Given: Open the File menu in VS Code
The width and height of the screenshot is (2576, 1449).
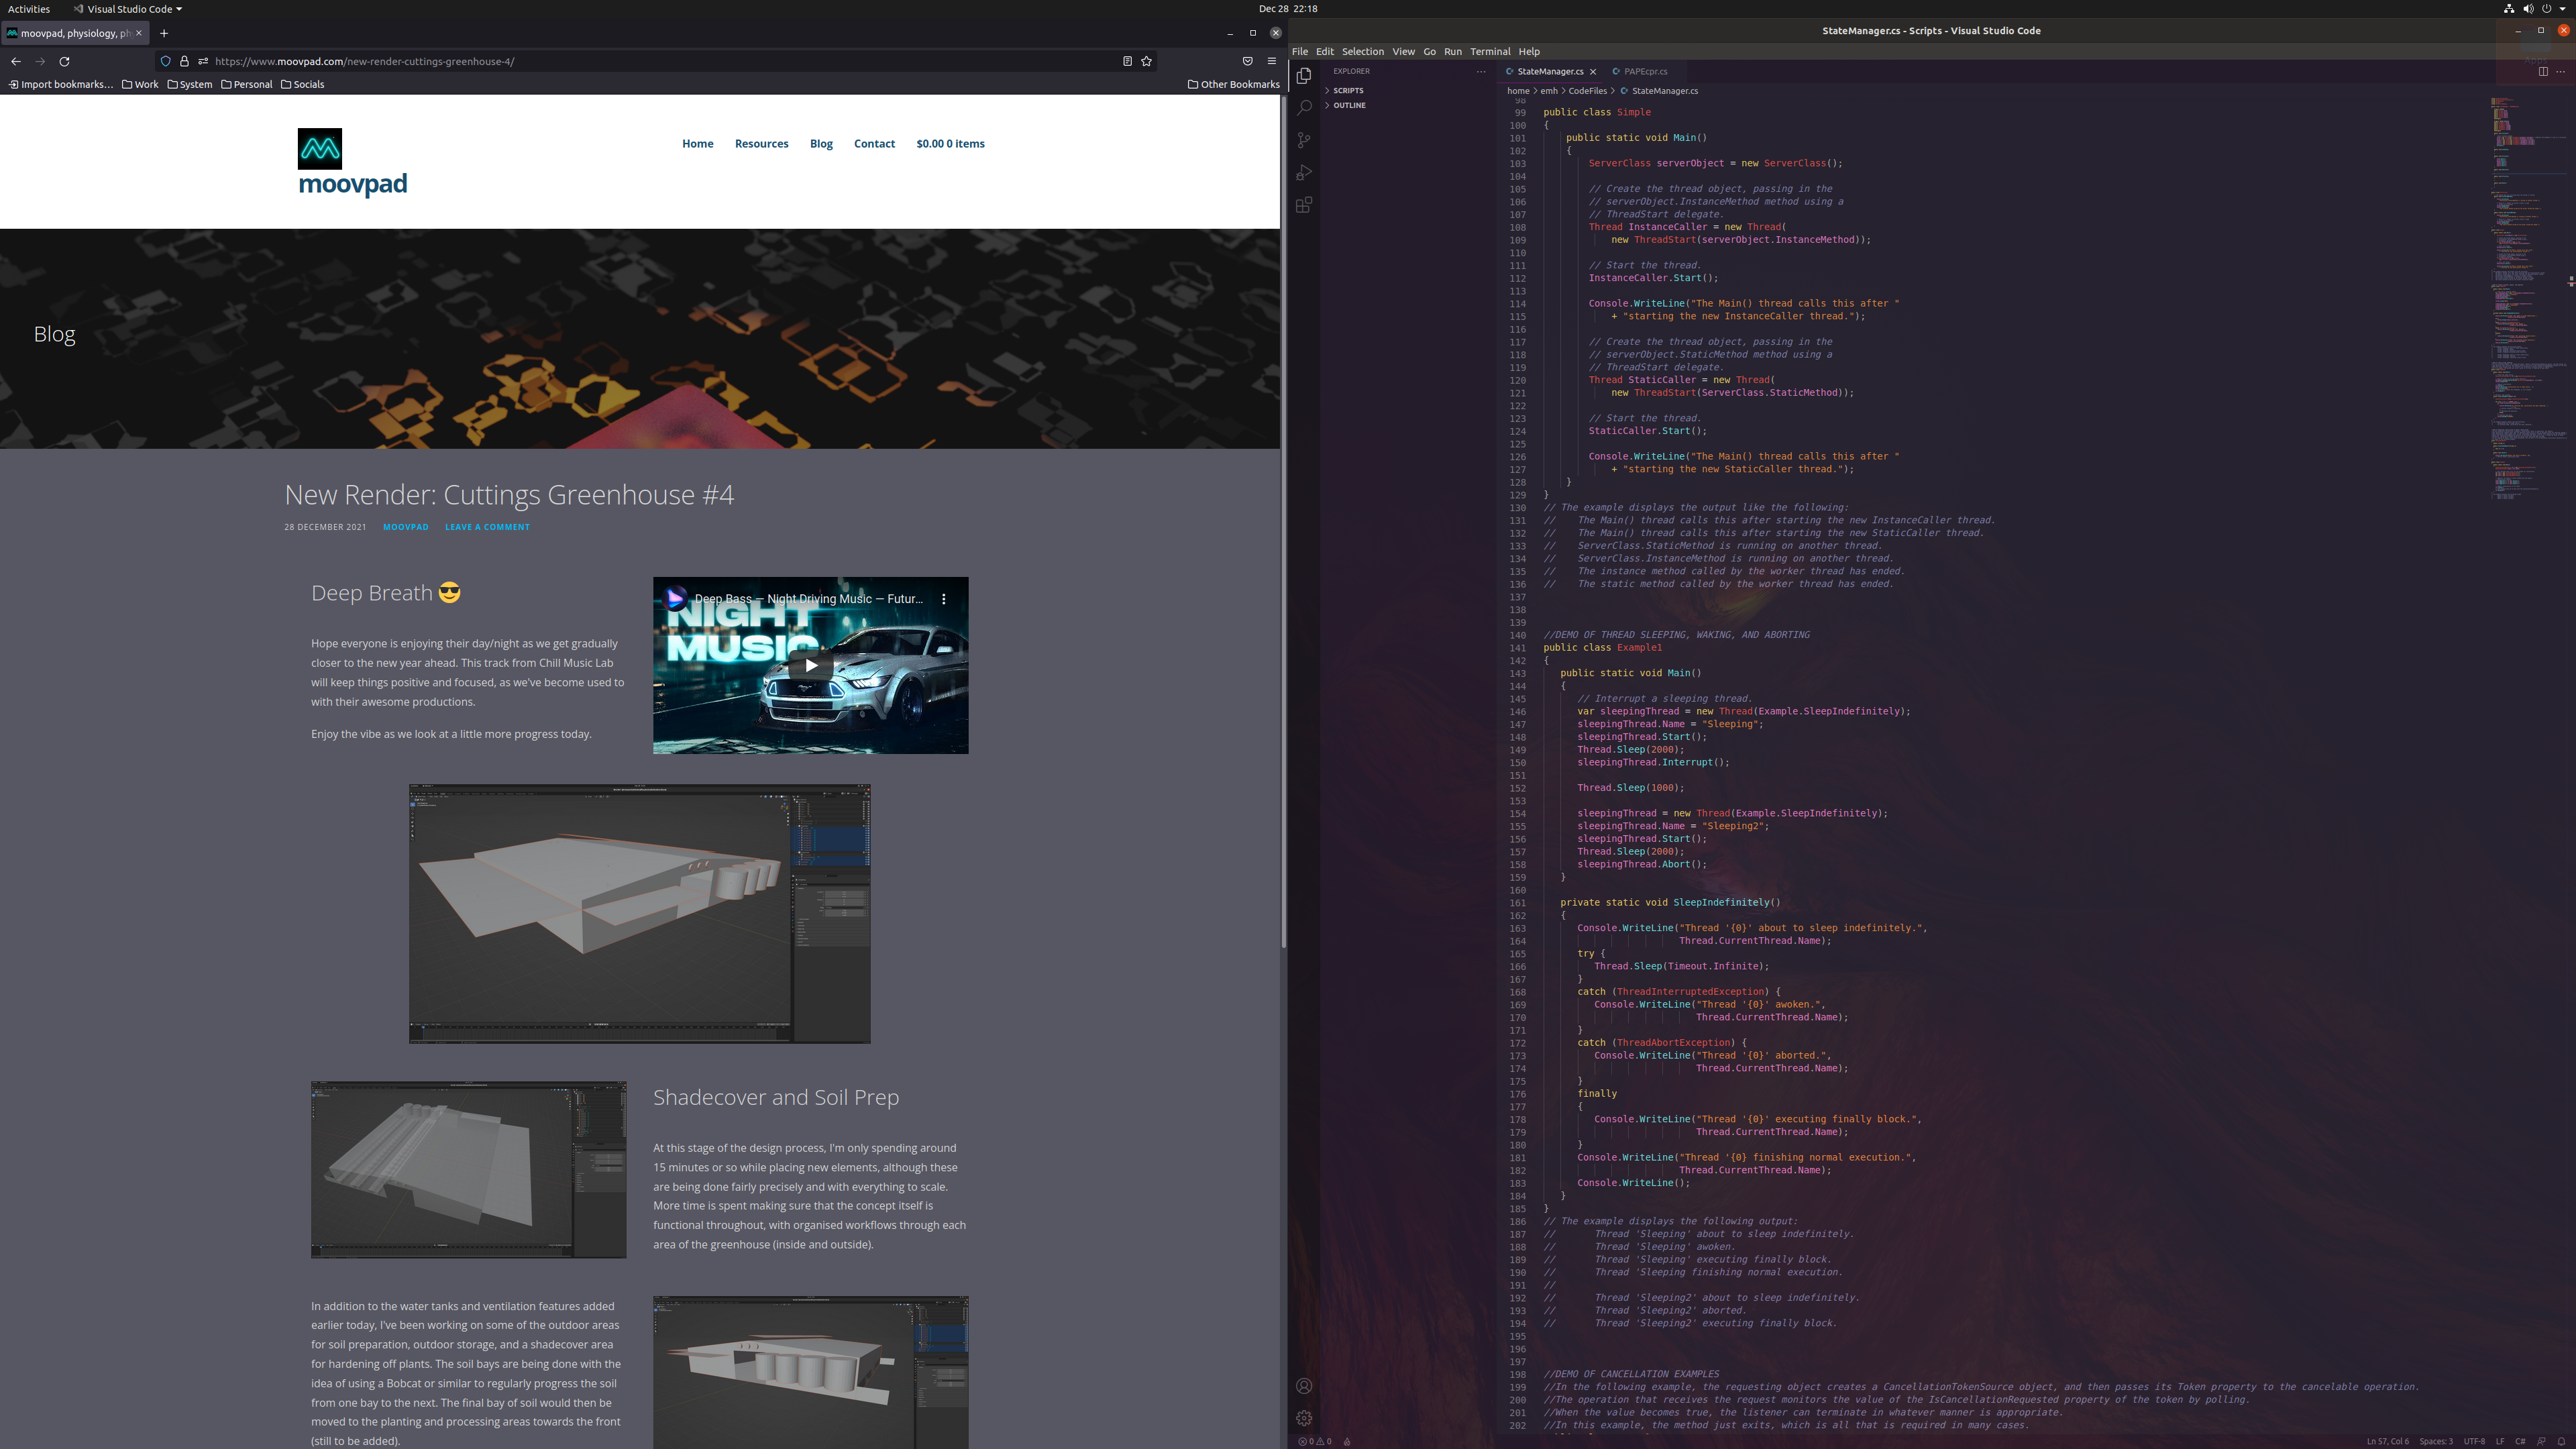Looking at the screenshot, I should point(1300,51).
